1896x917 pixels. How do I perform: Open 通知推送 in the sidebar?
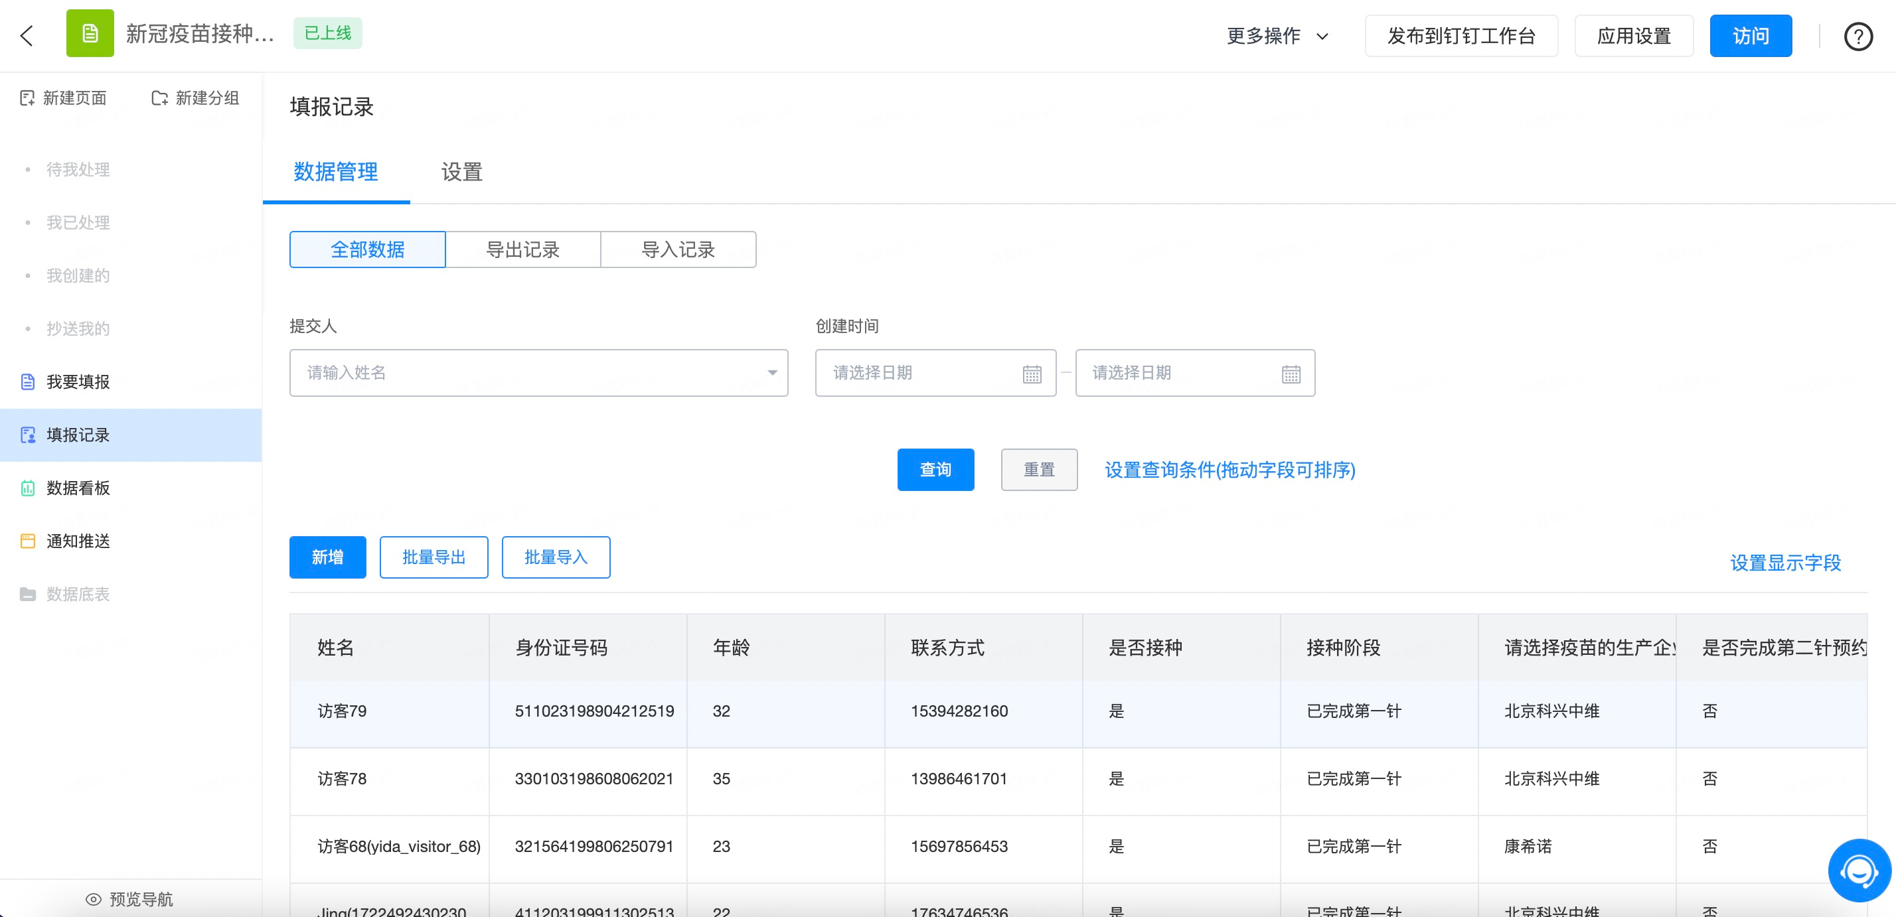pyautogui.click(x=78, y=541)
